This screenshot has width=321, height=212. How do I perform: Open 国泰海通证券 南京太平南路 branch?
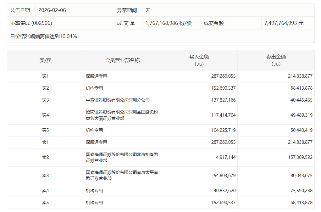122,176
